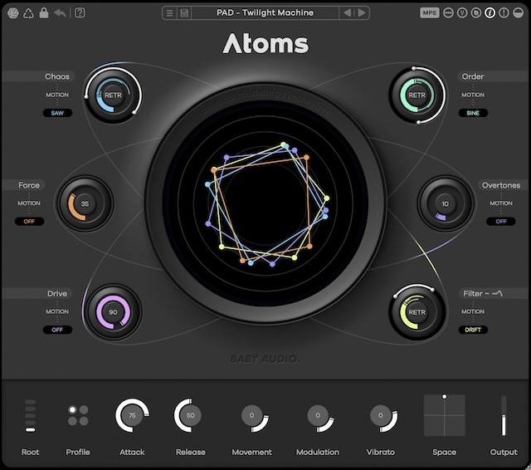Toggle the MPE button

430,13
